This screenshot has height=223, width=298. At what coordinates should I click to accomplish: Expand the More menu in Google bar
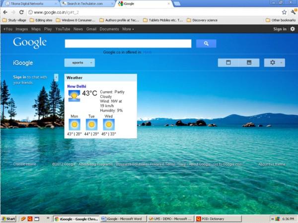pyautogui.click(x=128, y=29)
